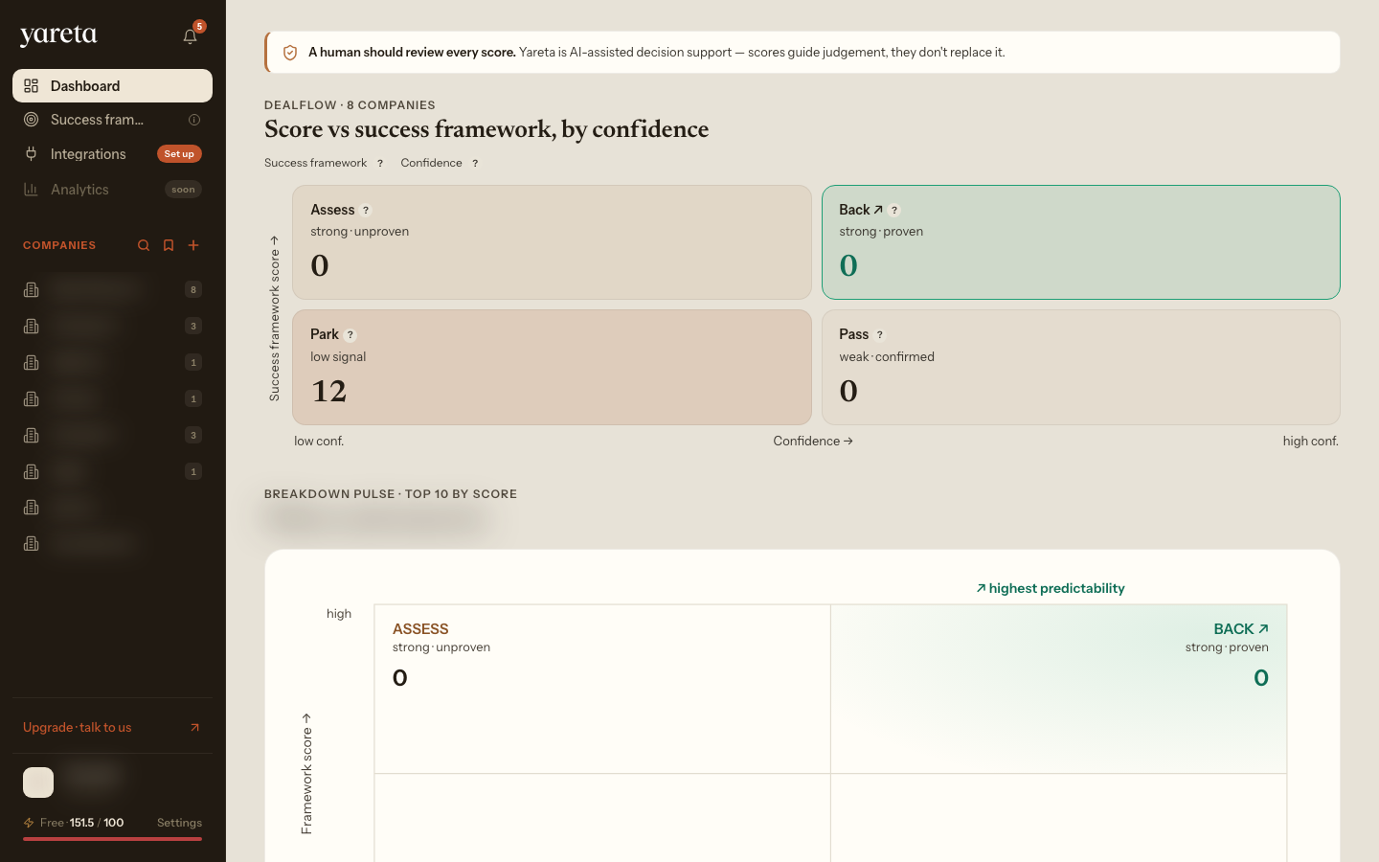Click the Park count 12
Viewport: 1379px width, 862px height.
(328, 391)
